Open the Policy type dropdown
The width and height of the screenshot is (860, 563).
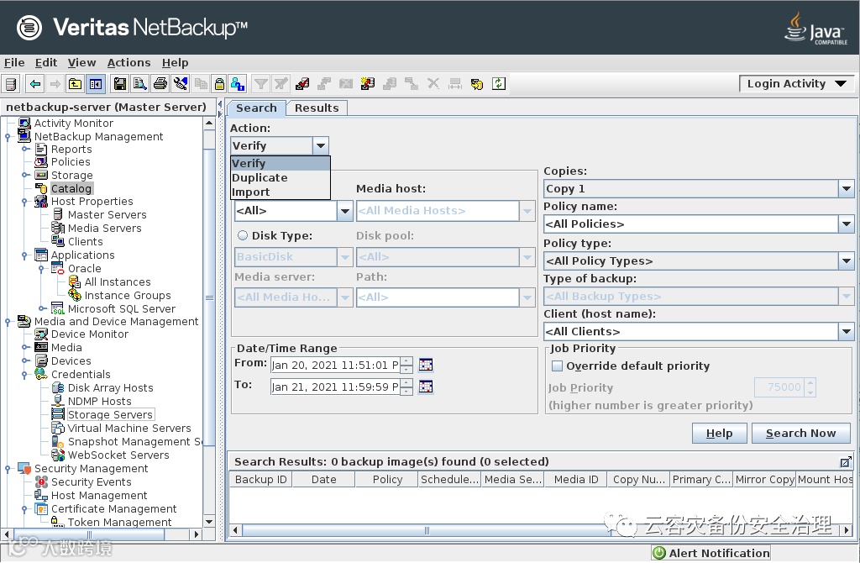(847, 261)
